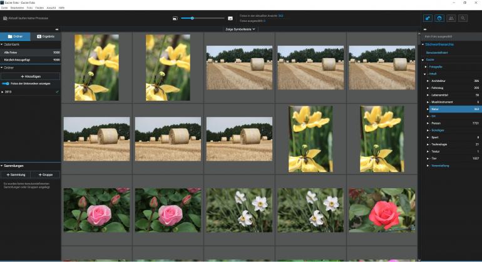Open the Bearbeiten menu
The width and height of the screenshot is (482, 262).
(16, 8)
